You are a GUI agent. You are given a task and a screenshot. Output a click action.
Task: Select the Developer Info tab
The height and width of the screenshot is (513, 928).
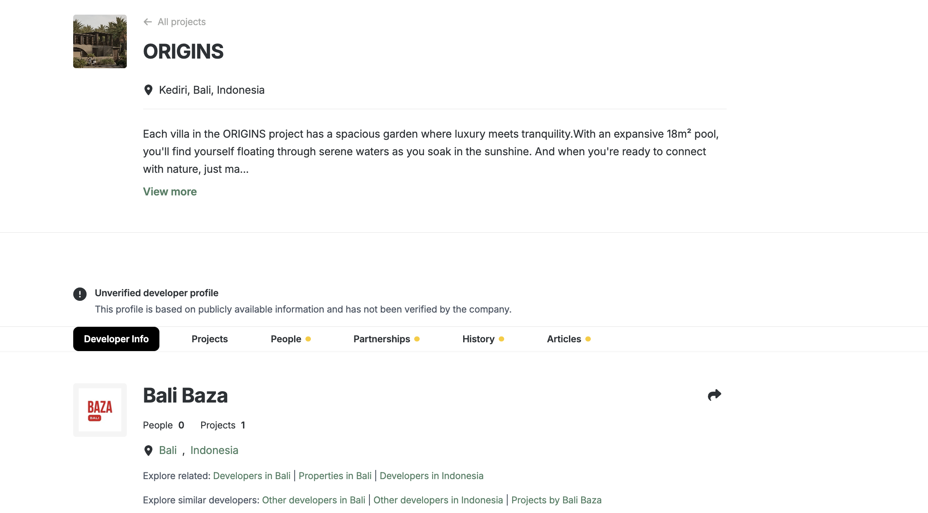pyautogui.click(x=116, y=339)
